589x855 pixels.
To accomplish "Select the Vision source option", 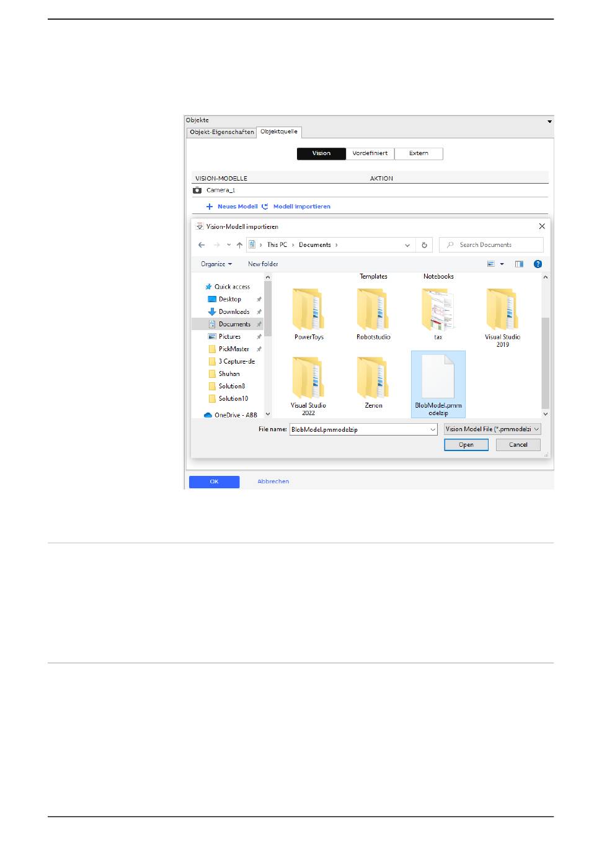I will pyautogui.click(x=321, y=153).
